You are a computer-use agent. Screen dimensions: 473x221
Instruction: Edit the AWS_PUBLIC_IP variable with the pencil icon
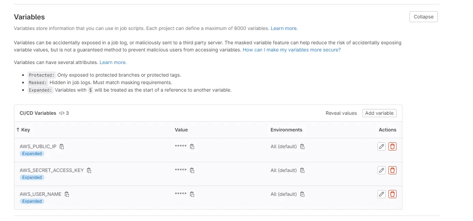[381, 146]
